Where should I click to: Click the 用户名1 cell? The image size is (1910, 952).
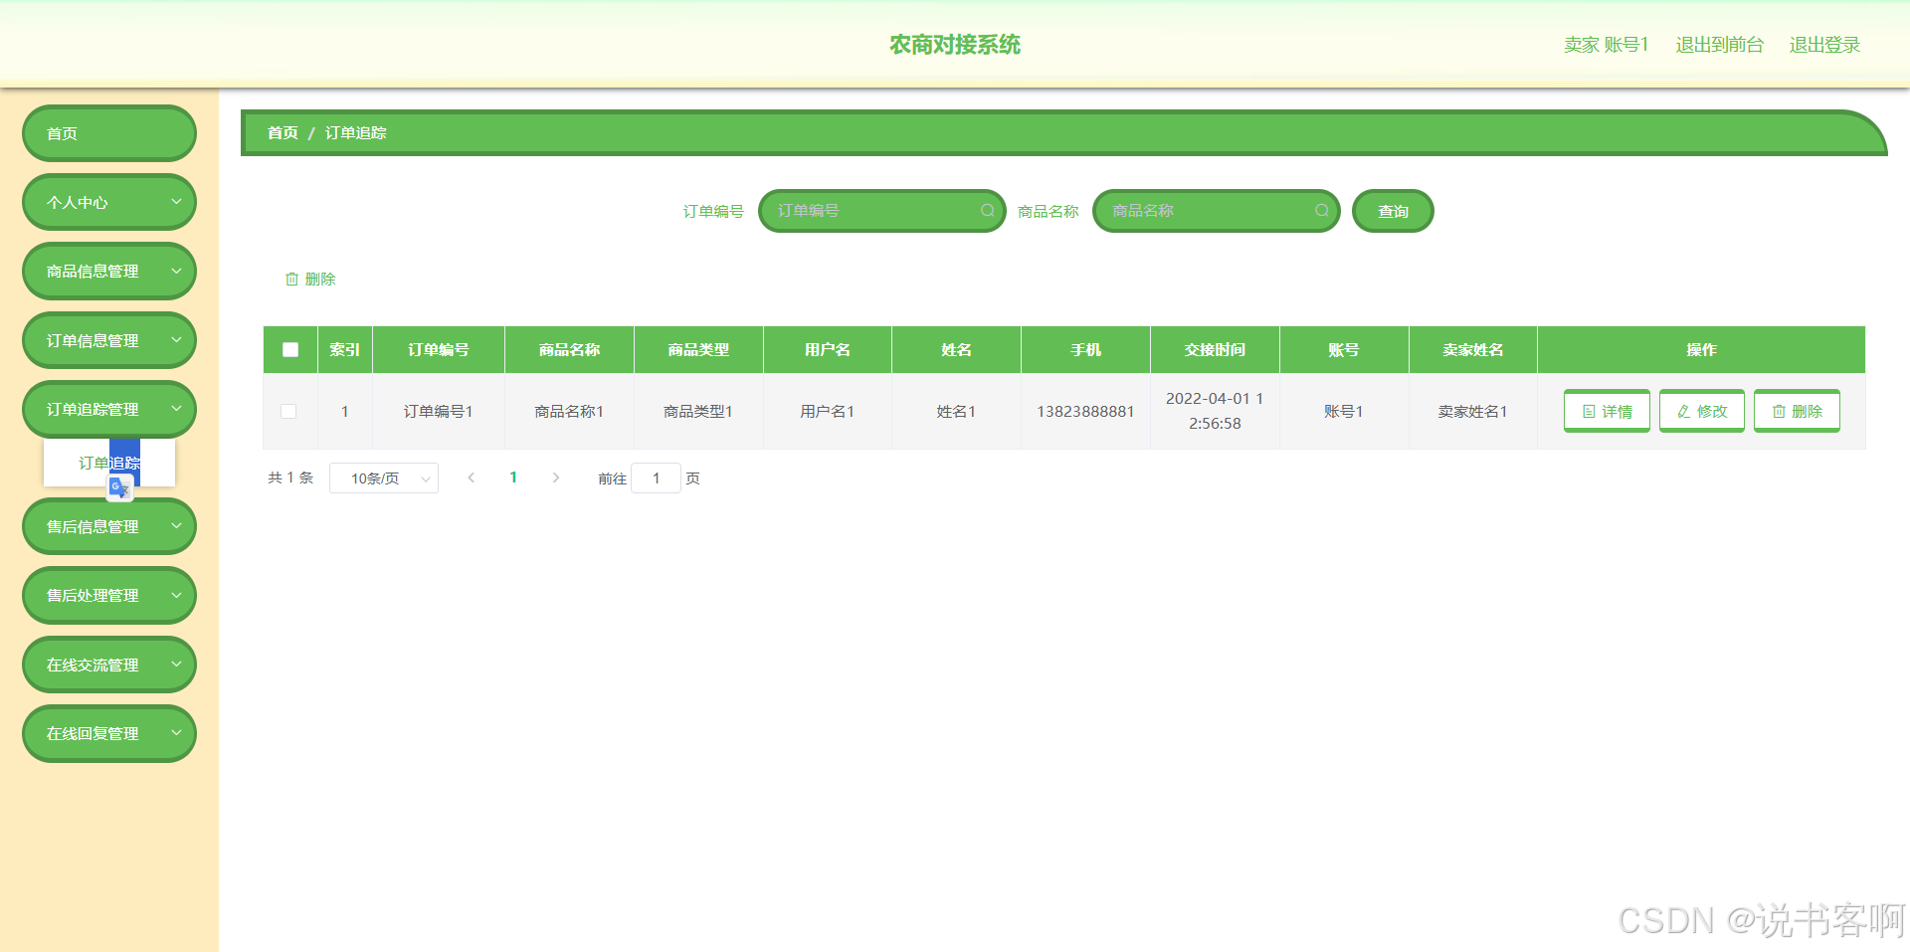[827, 412]
